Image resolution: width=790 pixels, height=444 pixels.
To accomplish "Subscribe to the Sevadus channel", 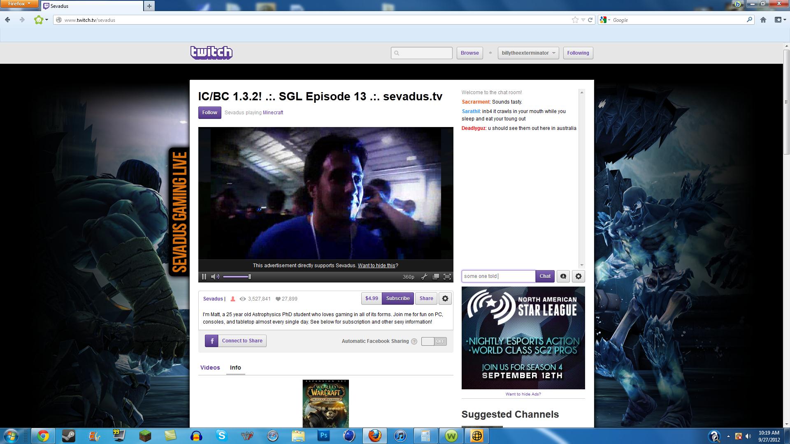I will (x=398, y=298).
